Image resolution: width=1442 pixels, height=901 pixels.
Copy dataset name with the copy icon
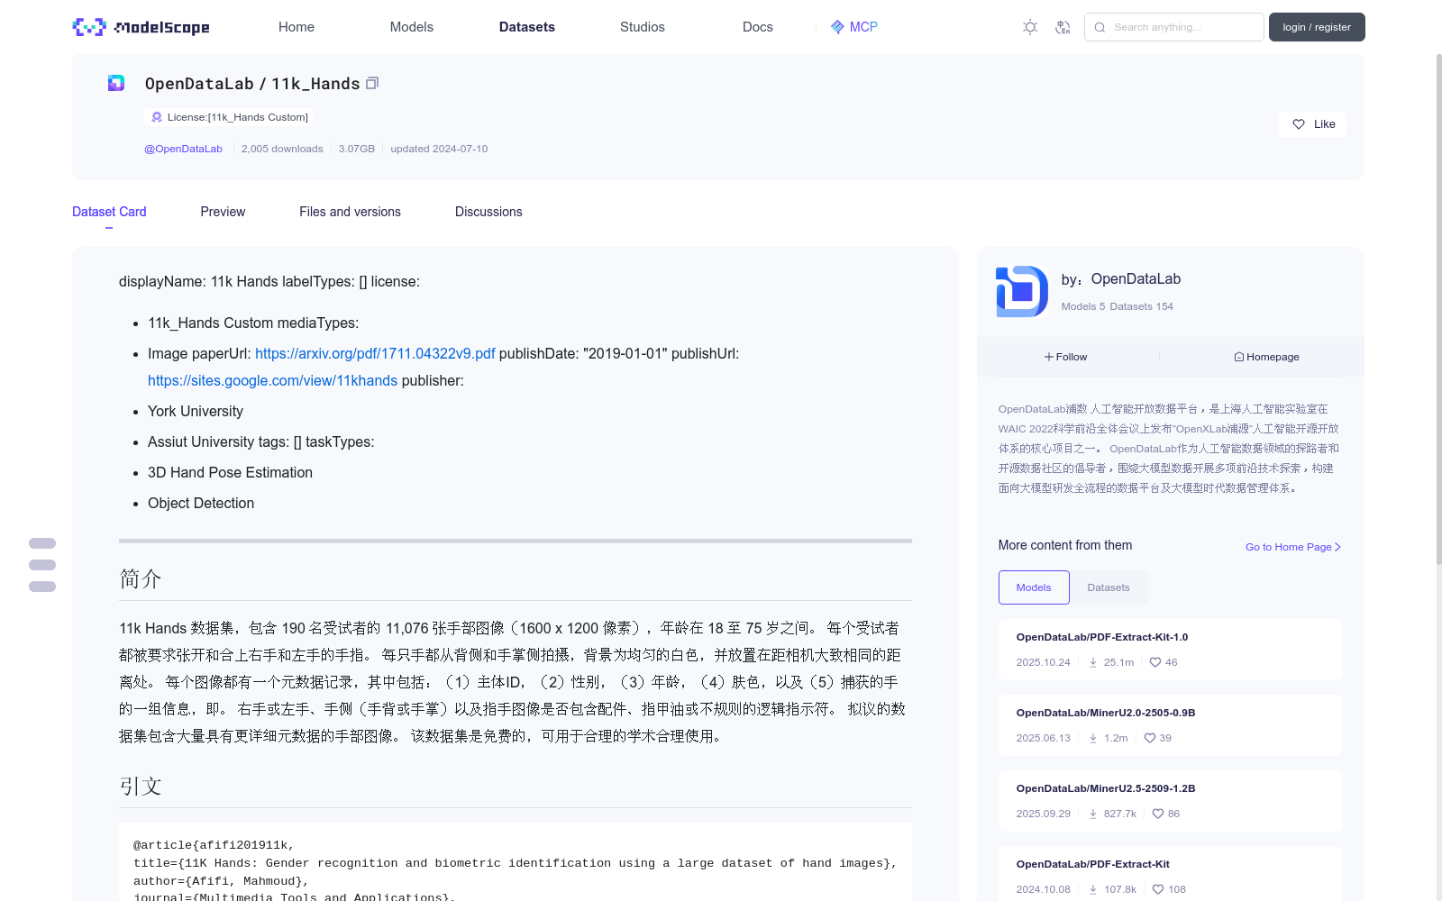pos(372,83)
